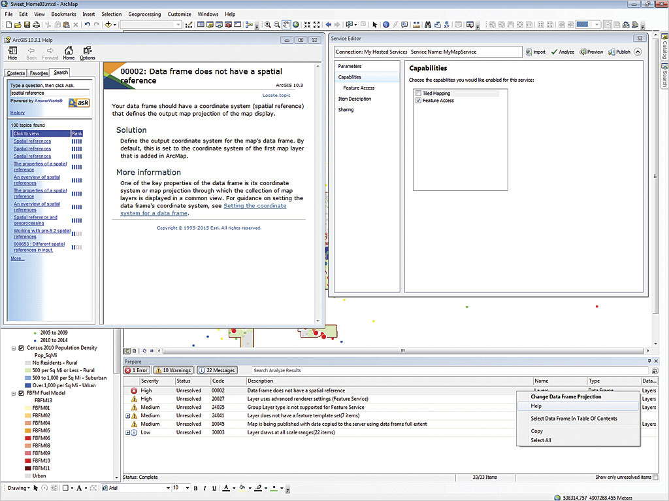Switch to the Favorites tab in Help

pos(39,73)
